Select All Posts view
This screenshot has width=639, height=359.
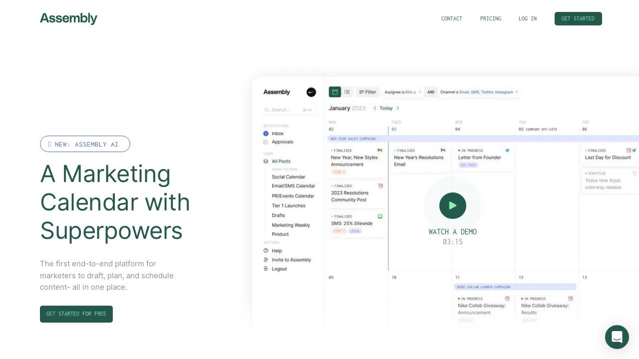281,162
